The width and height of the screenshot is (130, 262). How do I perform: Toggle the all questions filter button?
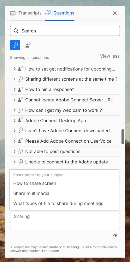coord(15,45)
